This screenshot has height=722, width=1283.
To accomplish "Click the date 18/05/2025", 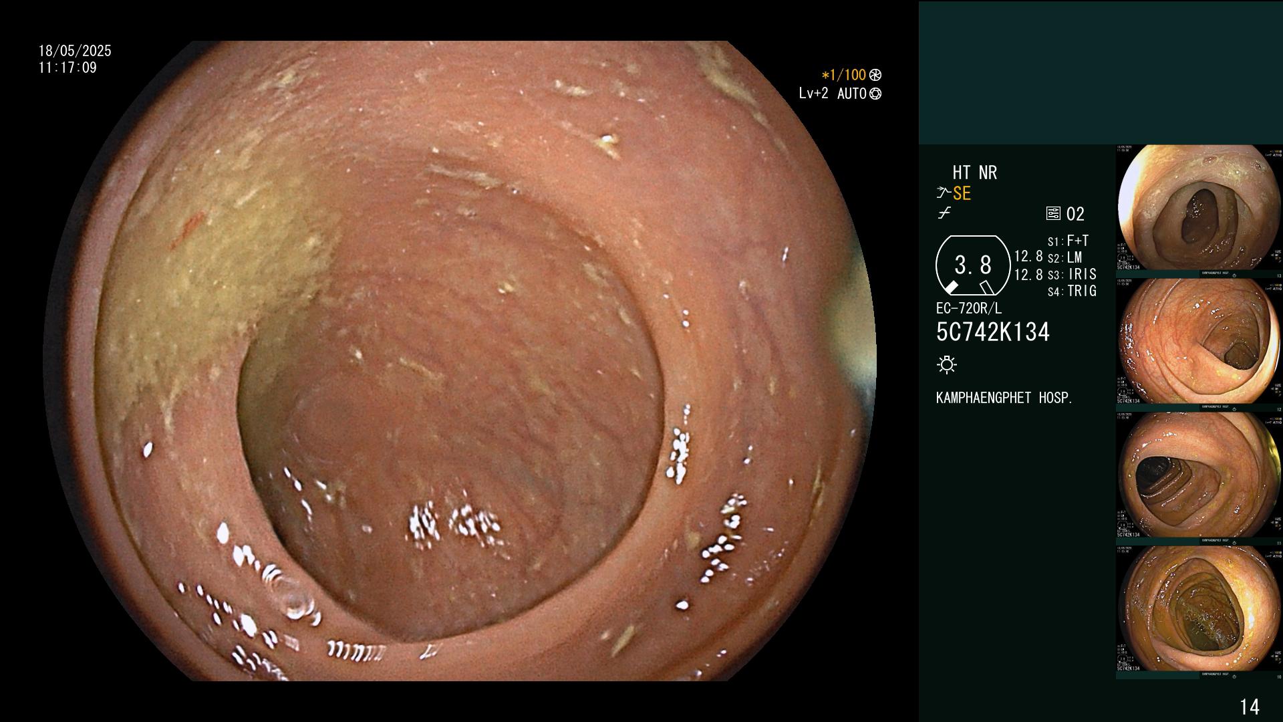I will coord(75,51).
